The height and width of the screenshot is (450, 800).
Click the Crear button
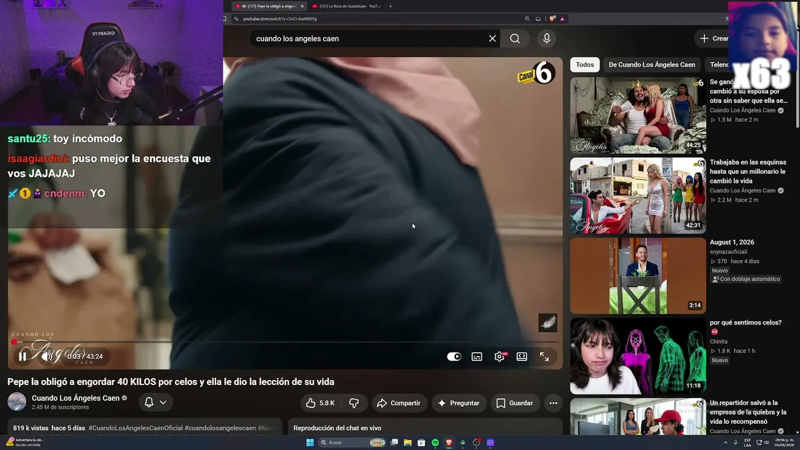coord(714,38)
